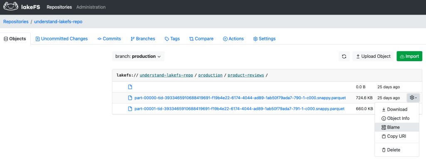Choose Blame from the object menu
This screenshot has height=159, width=426.
[x=397, y=127]
